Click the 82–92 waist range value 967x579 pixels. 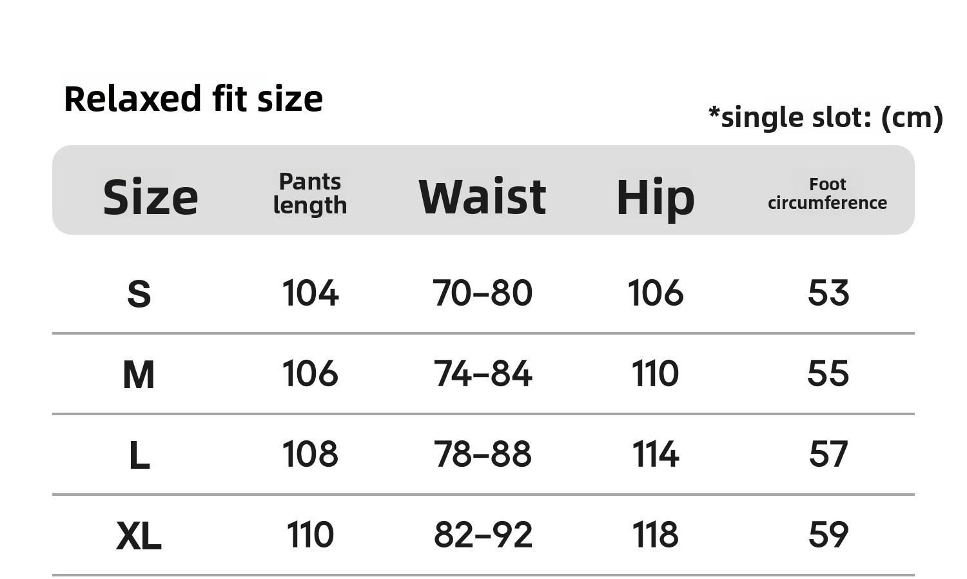point(482,535)
